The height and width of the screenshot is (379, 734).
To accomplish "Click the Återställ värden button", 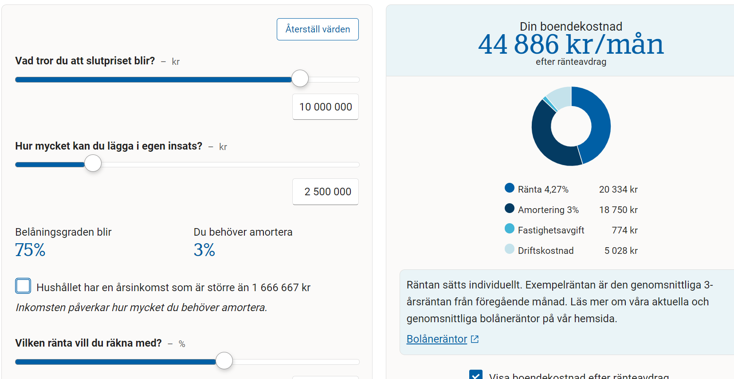I will pyautogui.click(x=318, y=29).
